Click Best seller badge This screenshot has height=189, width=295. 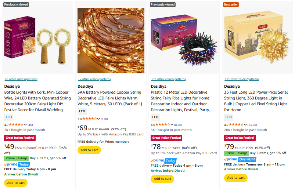tap(231, 4)
